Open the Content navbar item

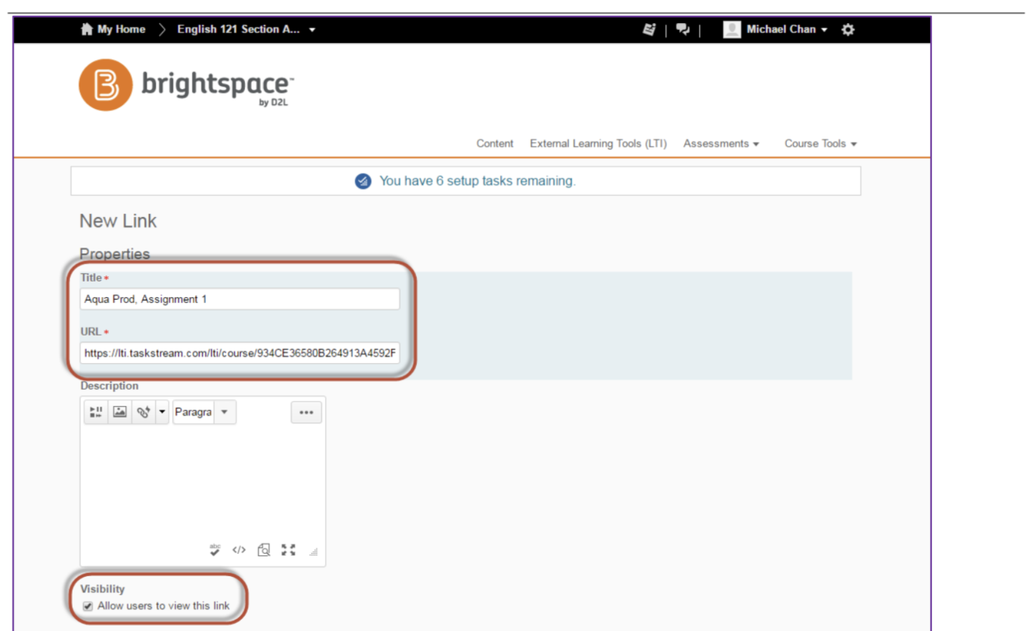495,143
